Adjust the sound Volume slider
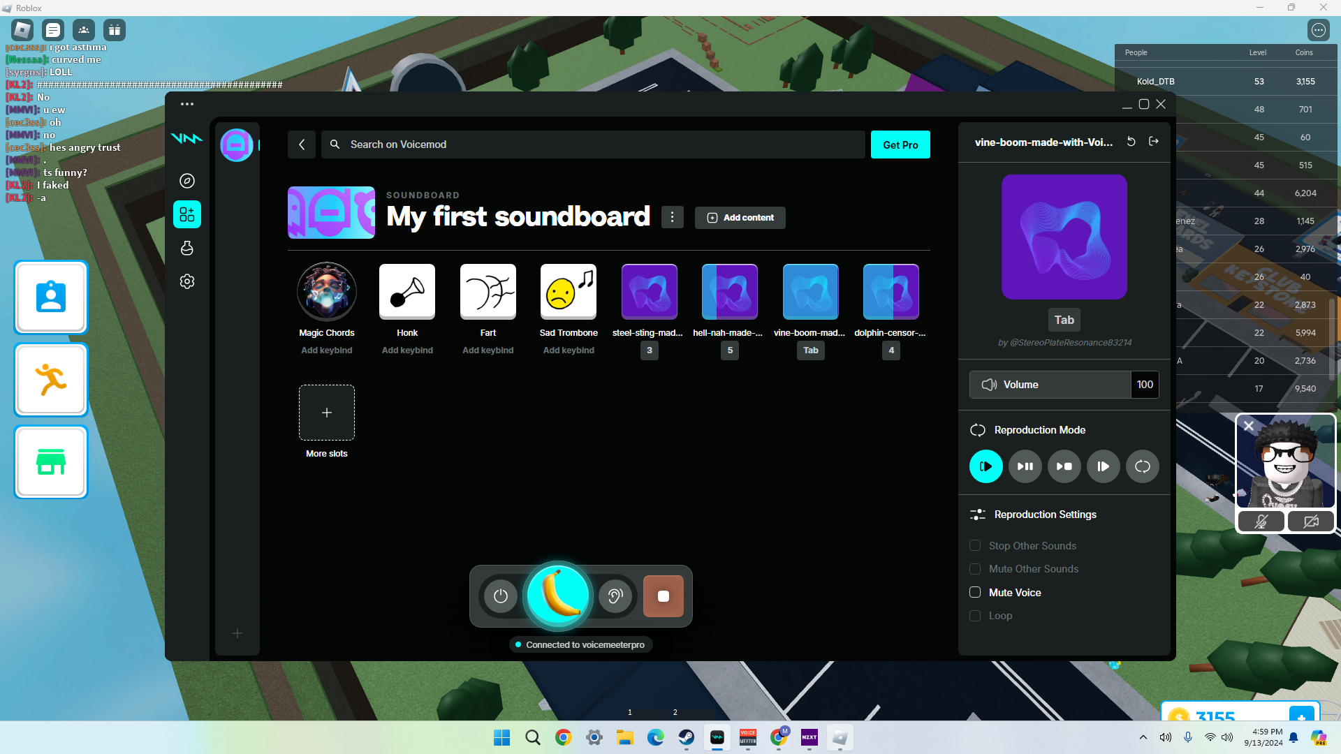Screen dimensions: 1341x754 tap(1050, 385)
